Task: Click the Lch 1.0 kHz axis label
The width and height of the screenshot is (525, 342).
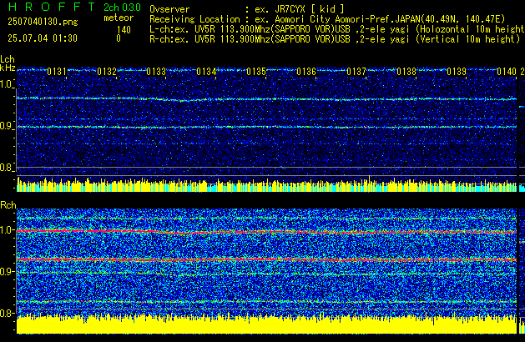Action: point(7,84)
